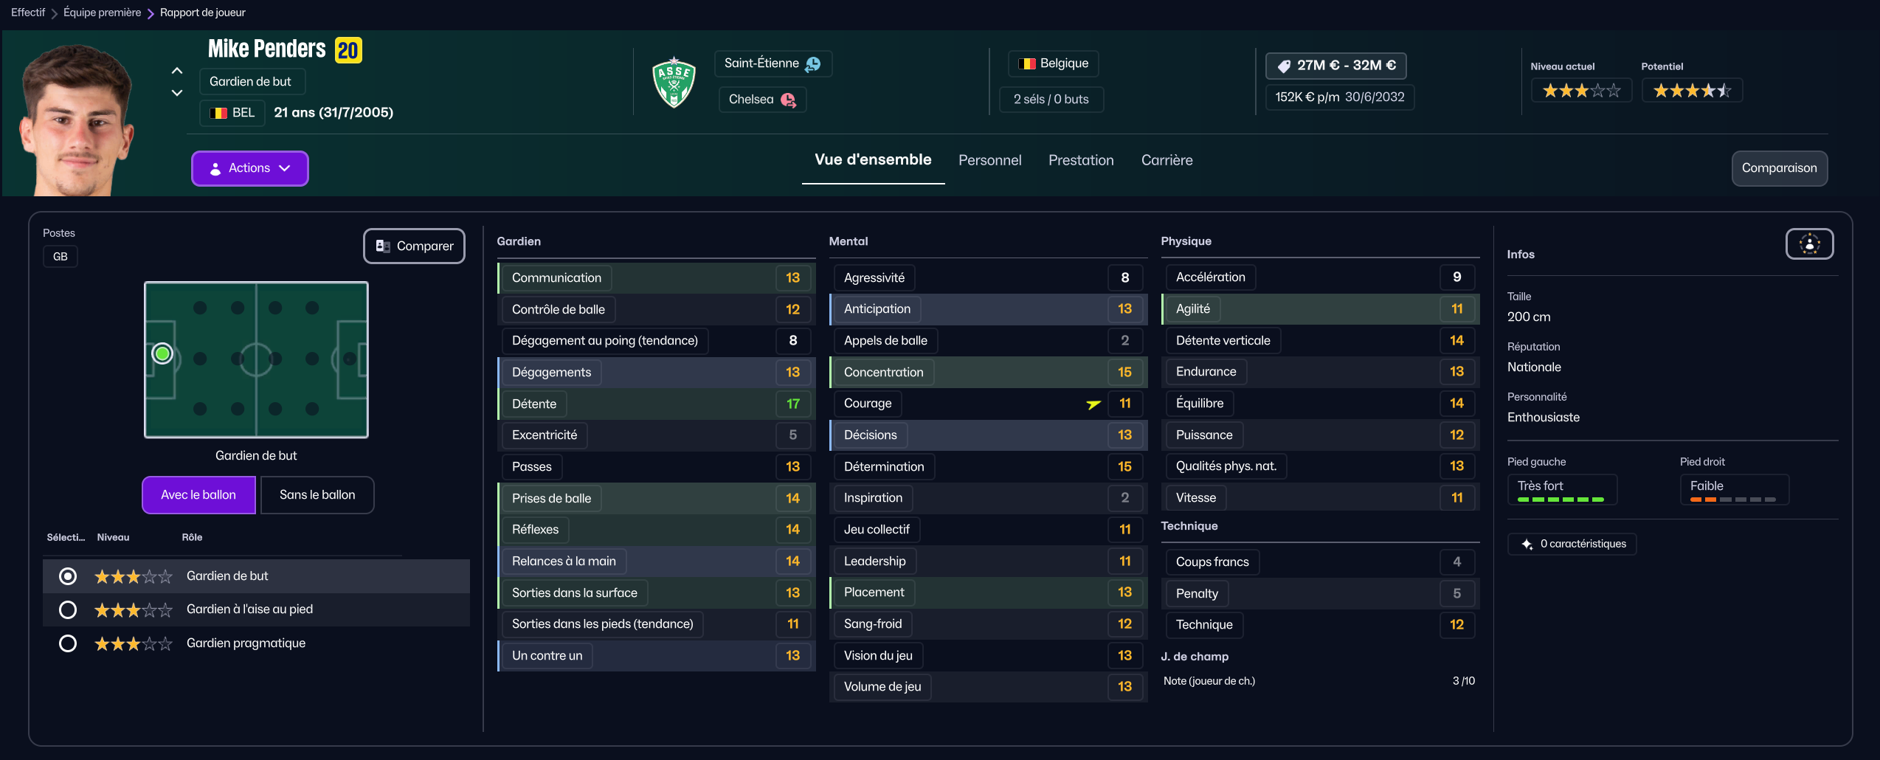Screen dimensions: 1880x760
Task: Go to next player with down chevron
Action: click(177, 93)
